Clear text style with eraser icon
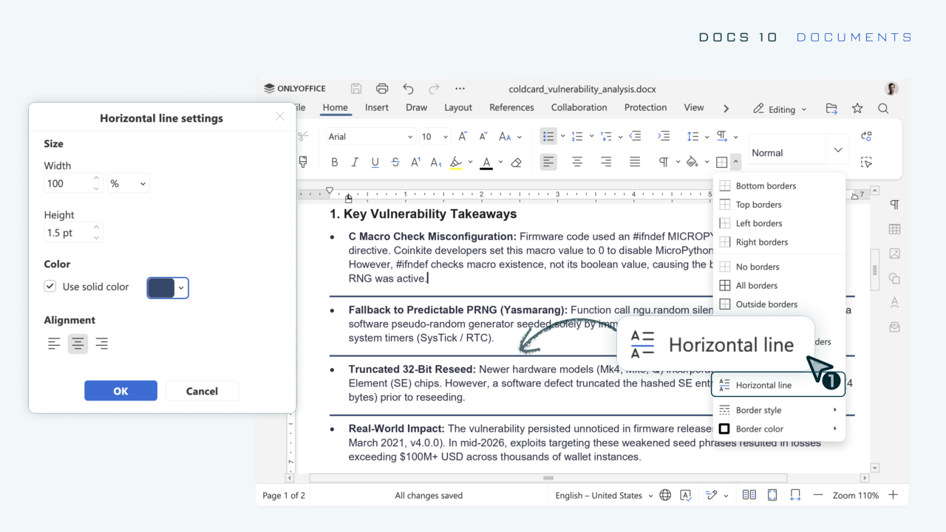This screenshot has width=946, height=532. [x=517, y=163]
